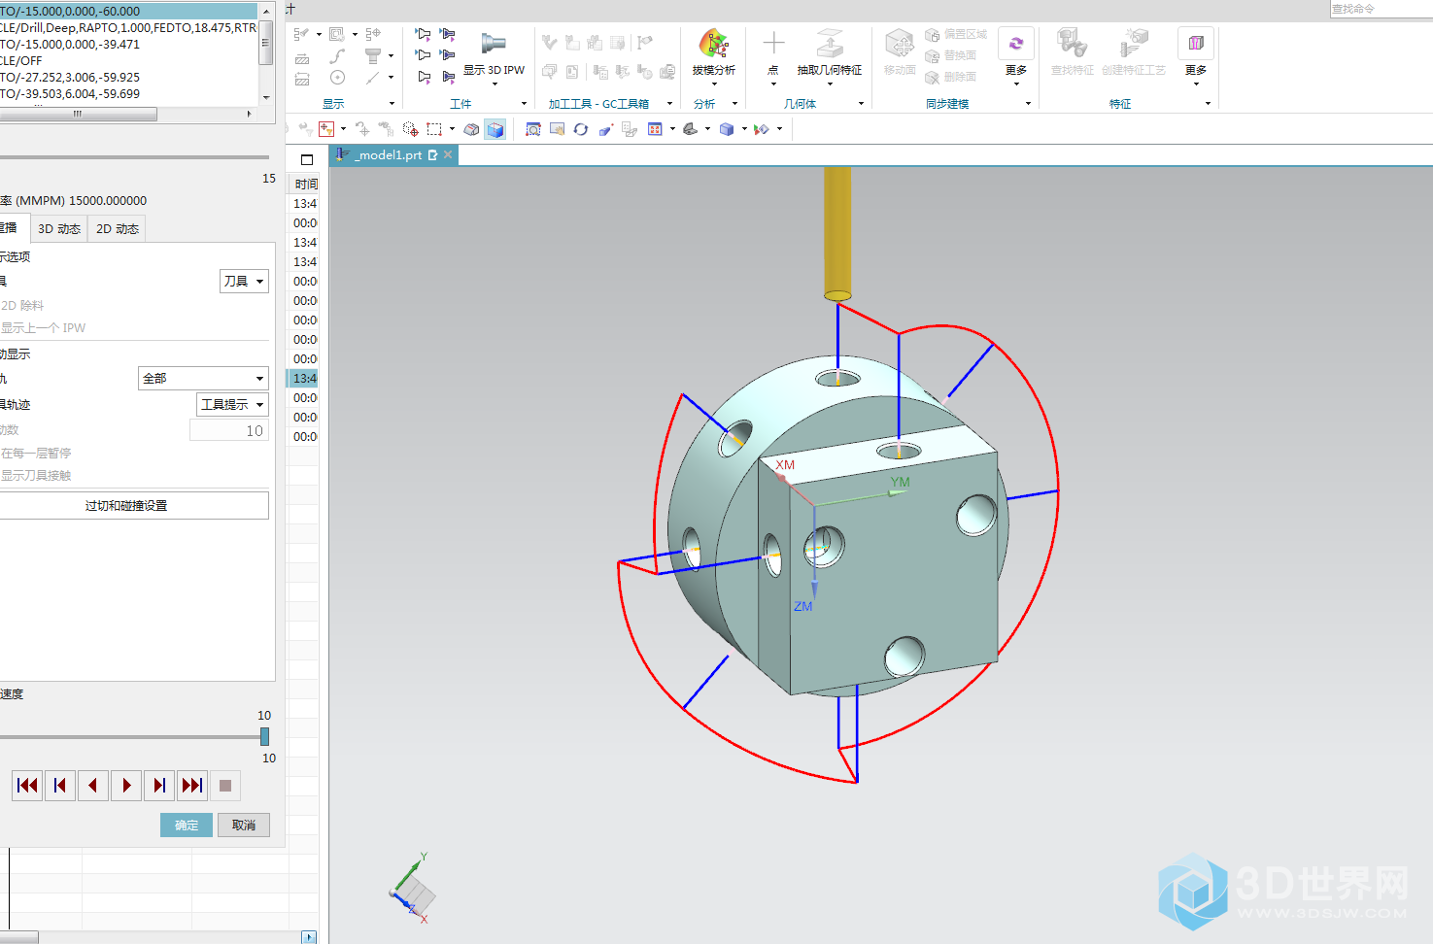Select the highlighted 13:4 time row
Image resolution: width=1433 pixels, height=944 pixels.
click(x=303, y=379)
